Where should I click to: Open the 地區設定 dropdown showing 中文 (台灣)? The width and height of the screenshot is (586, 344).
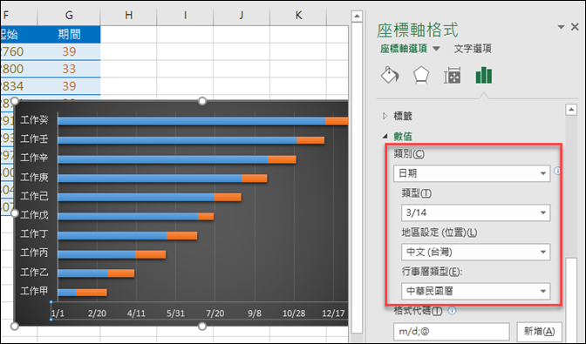(475, 253)
